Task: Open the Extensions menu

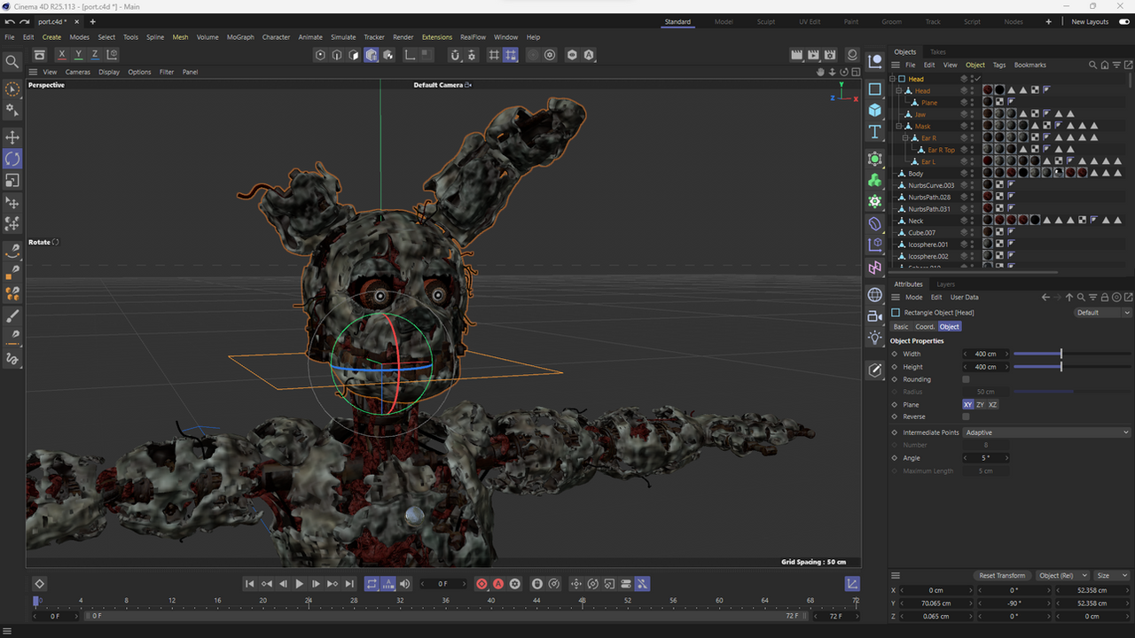Action: [x=437, y=37]
